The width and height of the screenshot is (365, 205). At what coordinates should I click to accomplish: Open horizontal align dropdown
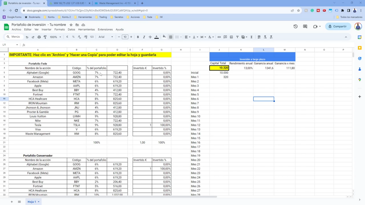click(x=187, y=37)
